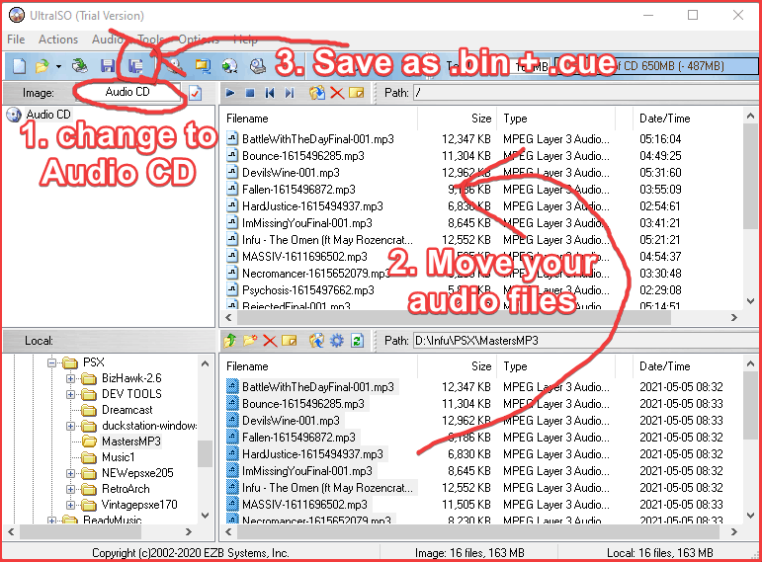Expand the RetroArch folder
The width and height of the screenshot is (762, 562).
click(x=70, y=489)
